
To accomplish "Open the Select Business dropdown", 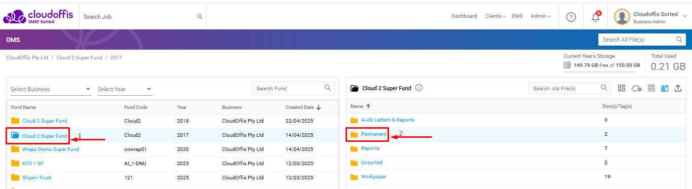I will point(51,89).
